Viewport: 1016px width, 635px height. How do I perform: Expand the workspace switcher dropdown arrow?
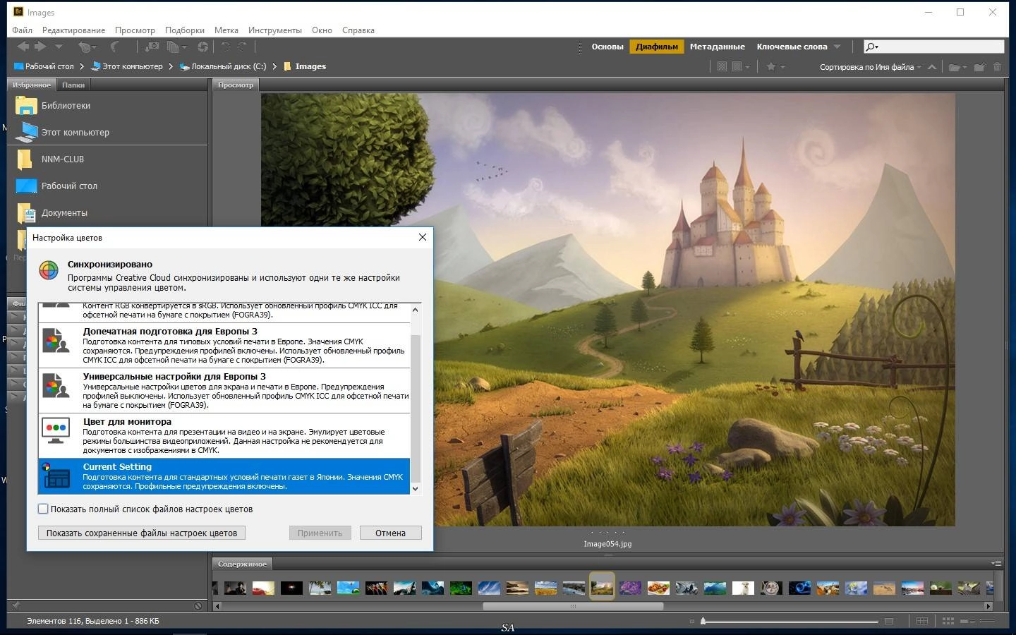point(837,47)
